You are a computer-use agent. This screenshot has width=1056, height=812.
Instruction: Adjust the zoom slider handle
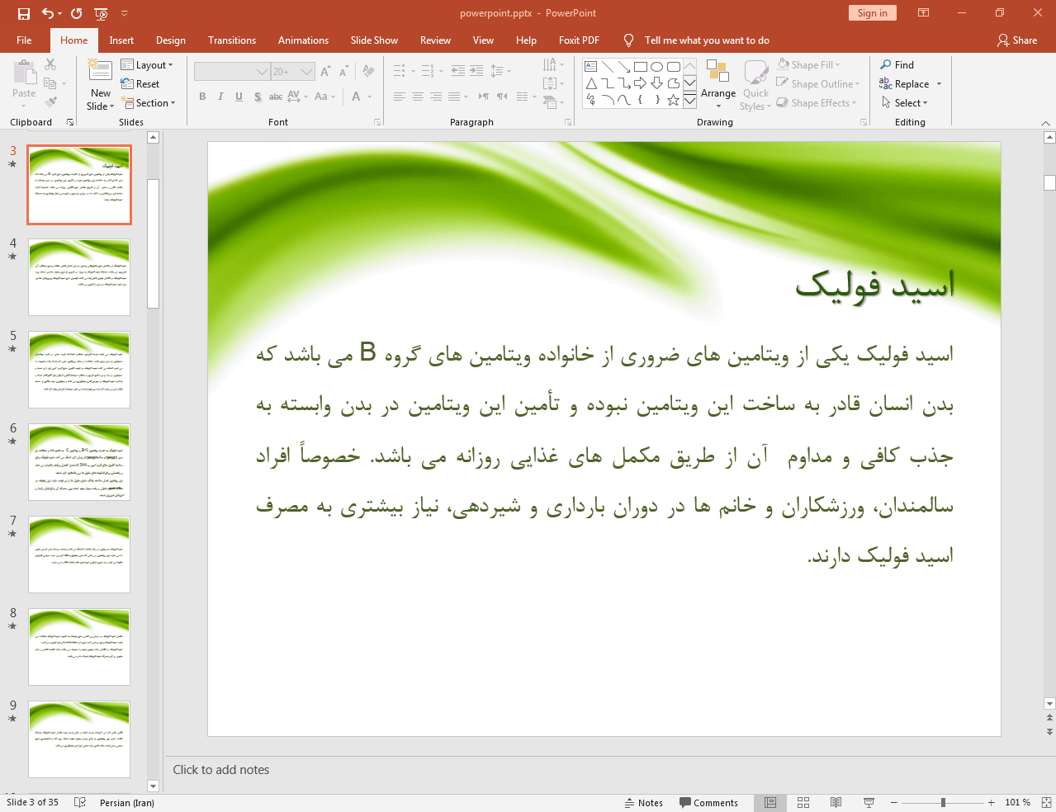[x=943, y=803]
